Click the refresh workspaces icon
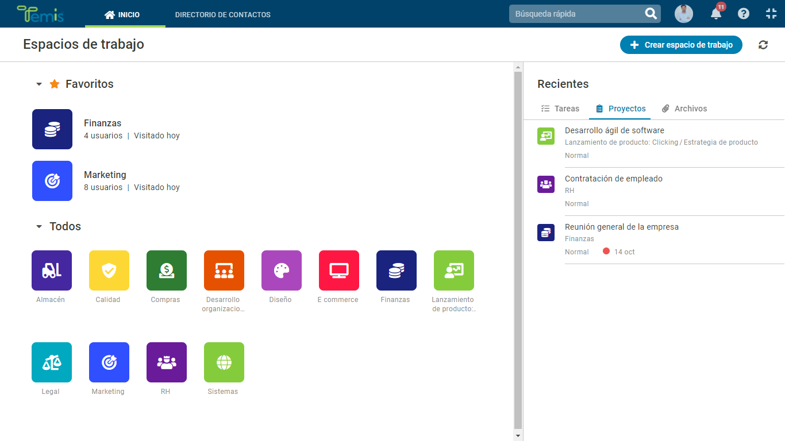Viewport: 785px width, 441px height. 763,45
